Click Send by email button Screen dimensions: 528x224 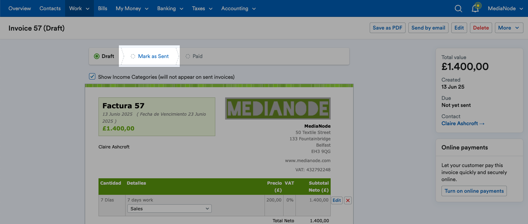click(x=428, y=28)
